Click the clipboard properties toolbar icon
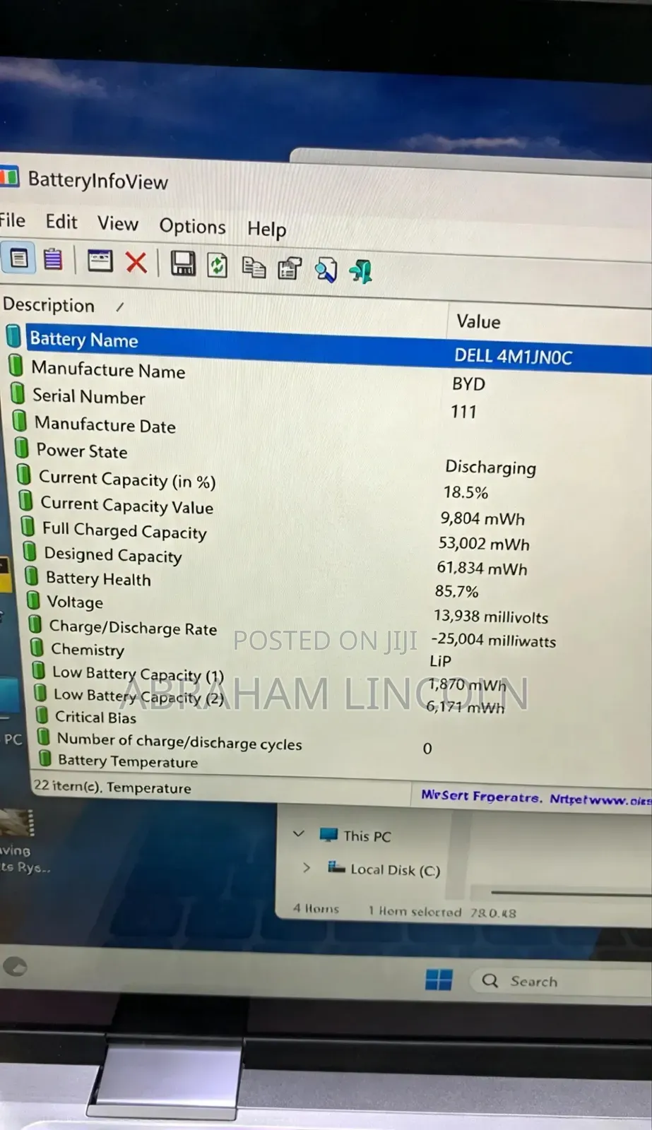This screenshot has width=652, height=1130. pos(290,269)
